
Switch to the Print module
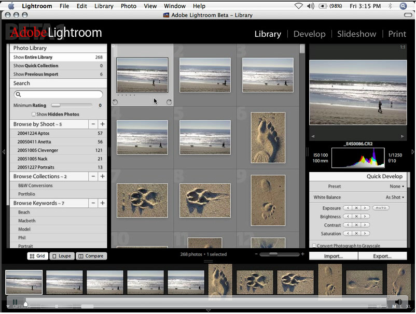click(397, 34)
